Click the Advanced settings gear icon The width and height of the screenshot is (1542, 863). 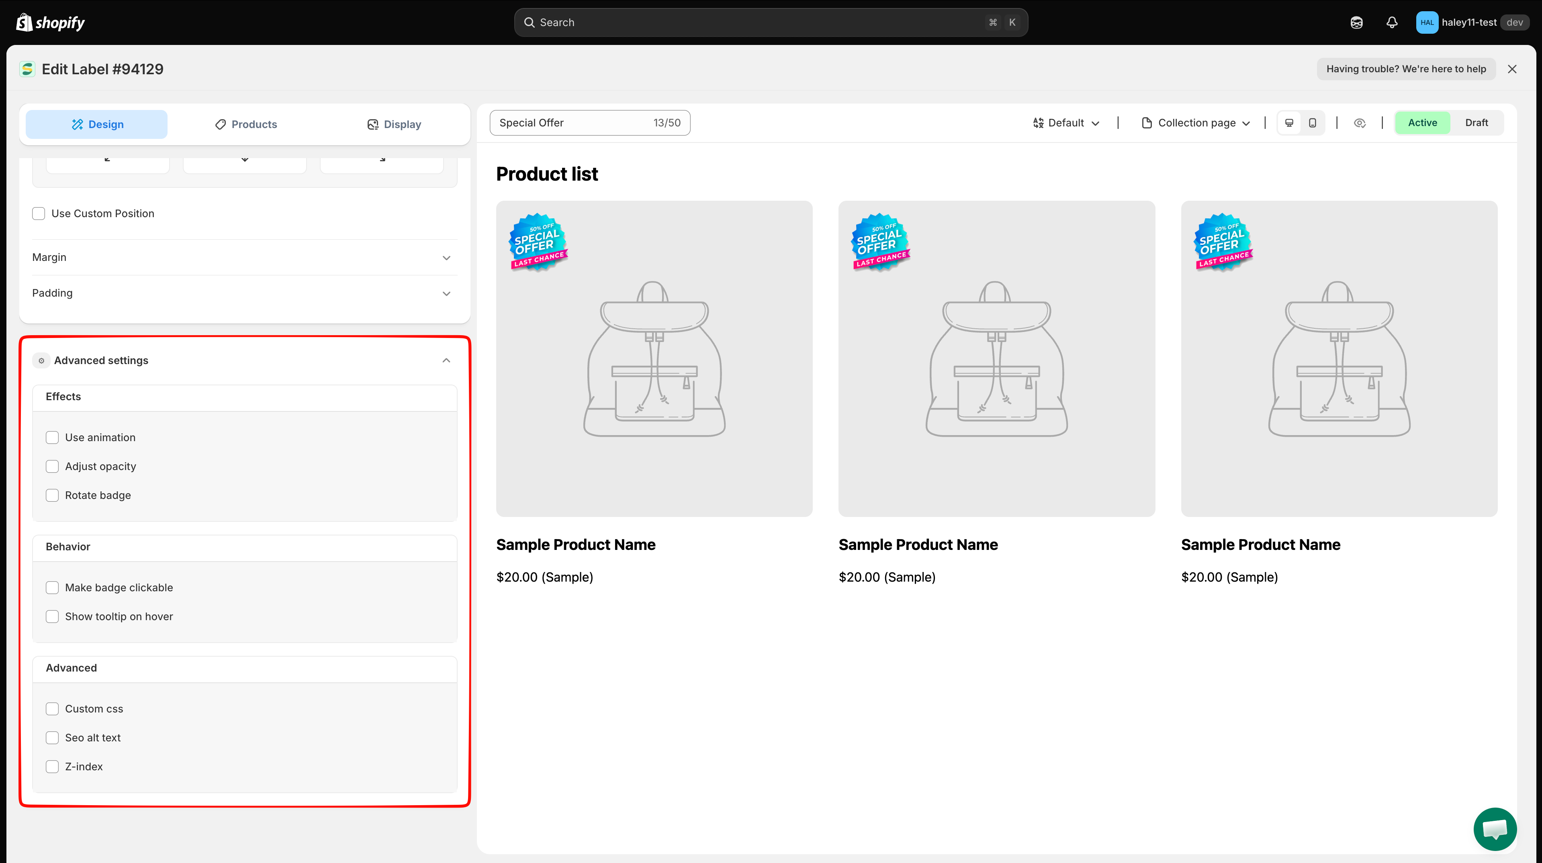tap(41, 360)
